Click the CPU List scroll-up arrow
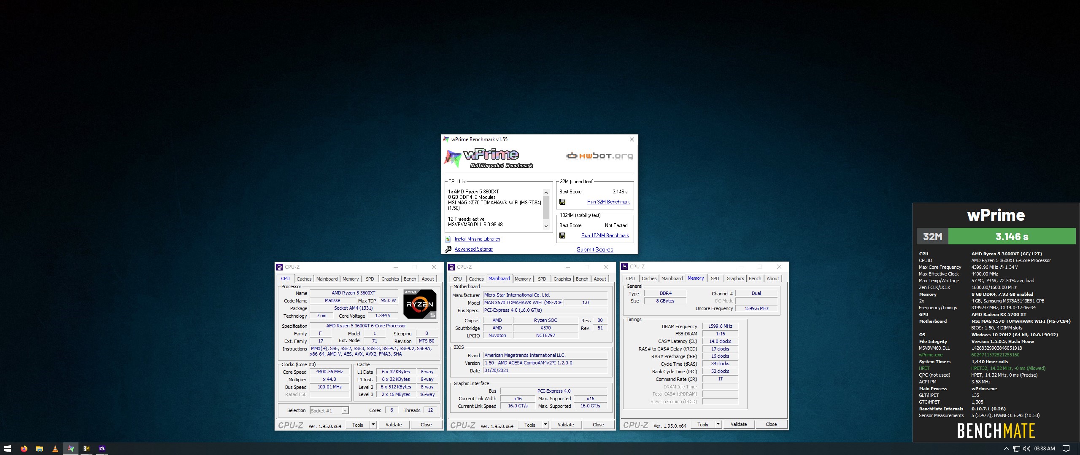This screenshot has width=1080, height=455. click(x=546, y=193)
